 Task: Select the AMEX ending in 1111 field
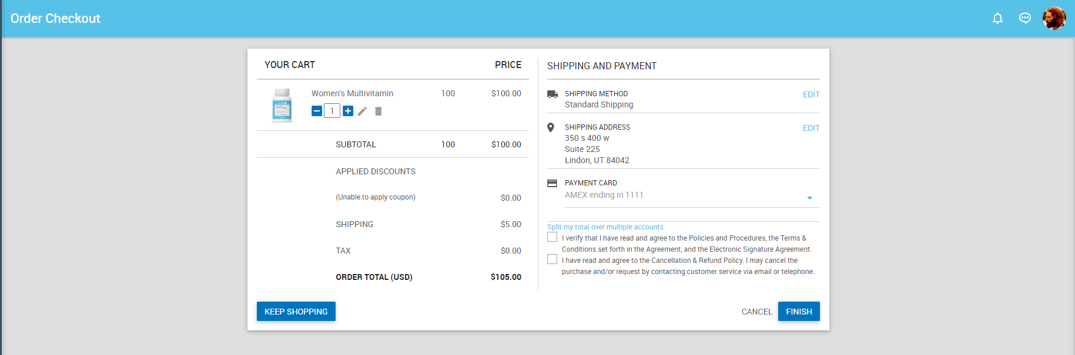[x=676, y=195]
